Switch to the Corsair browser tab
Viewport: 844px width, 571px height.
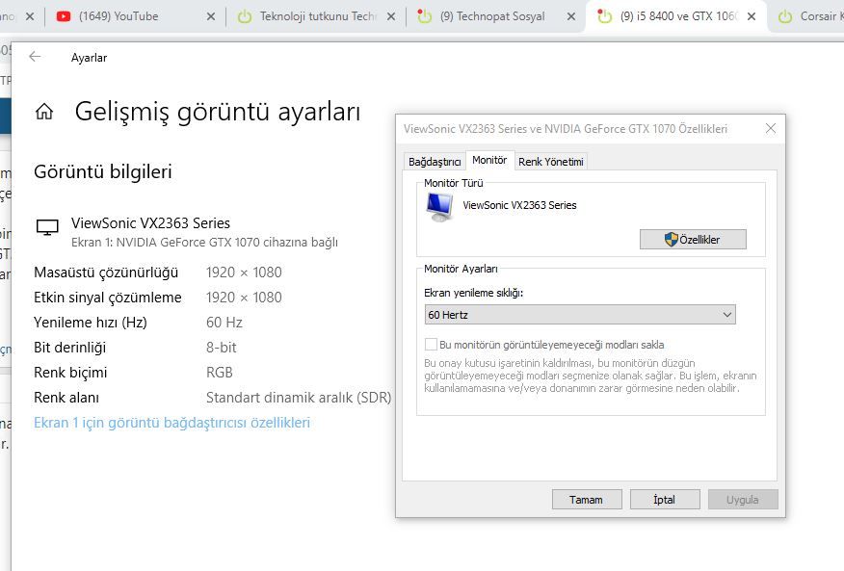(x=807, y=16)
